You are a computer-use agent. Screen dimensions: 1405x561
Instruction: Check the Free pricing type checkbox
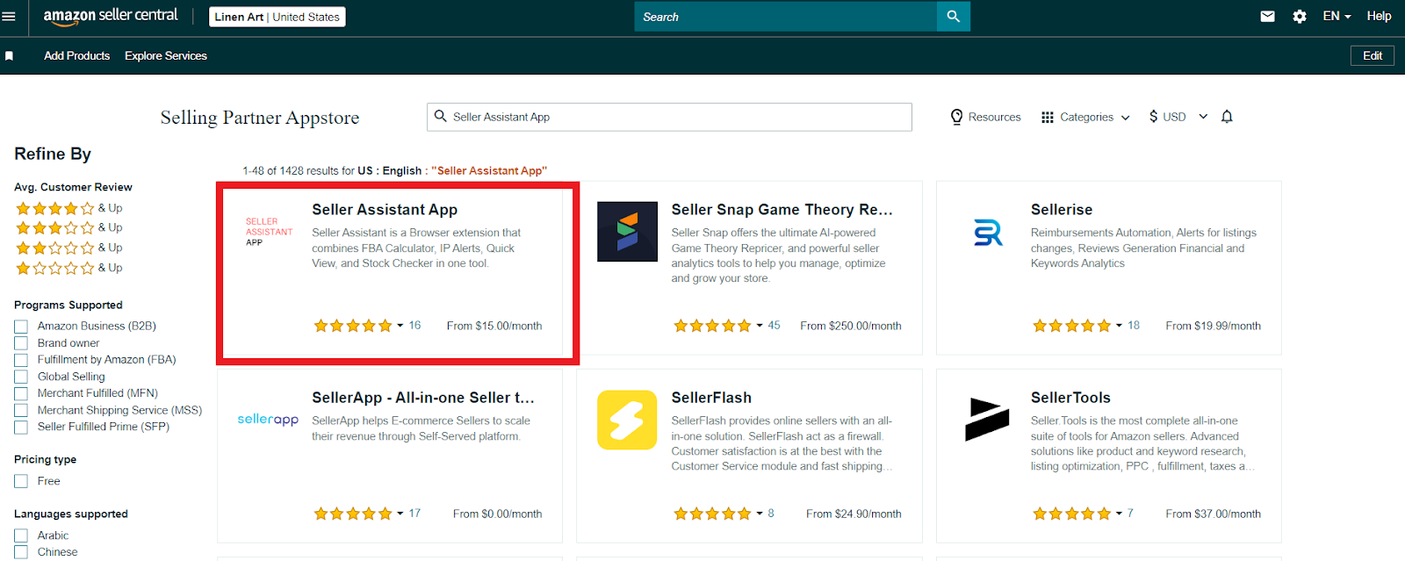pos(21,481)
